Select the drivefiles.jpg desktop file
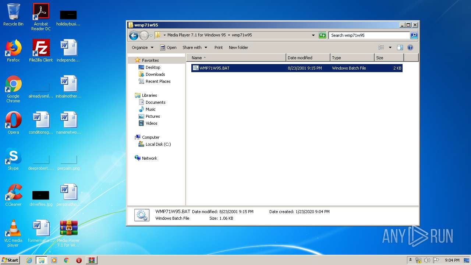The width and height of the screenshot is (471, 265). (x=41, y=197)
